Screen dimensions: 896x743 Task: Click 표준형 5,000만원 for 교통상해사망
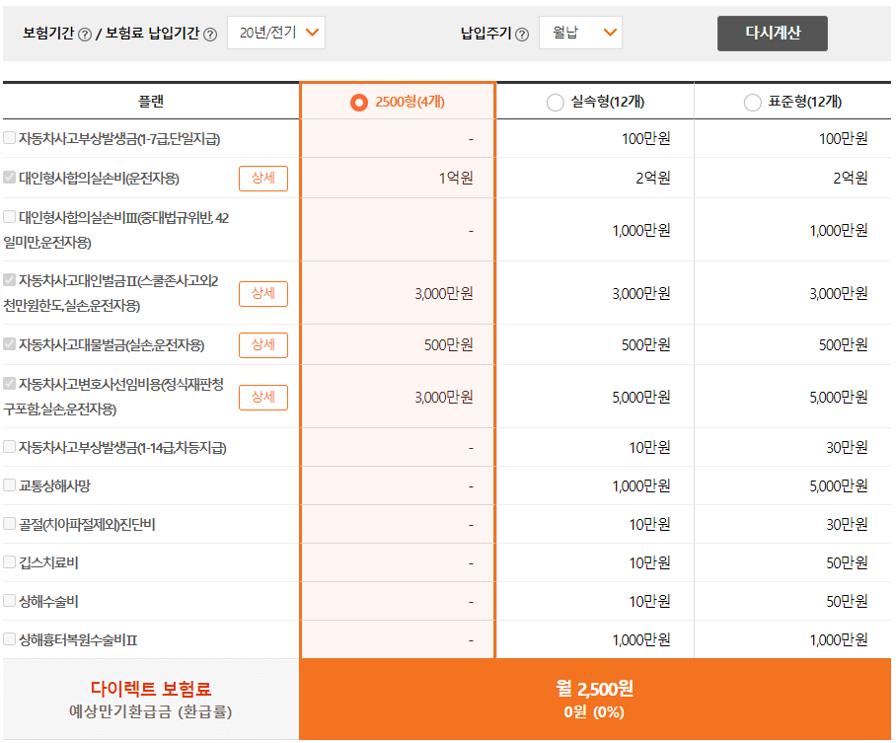(839, 486)
